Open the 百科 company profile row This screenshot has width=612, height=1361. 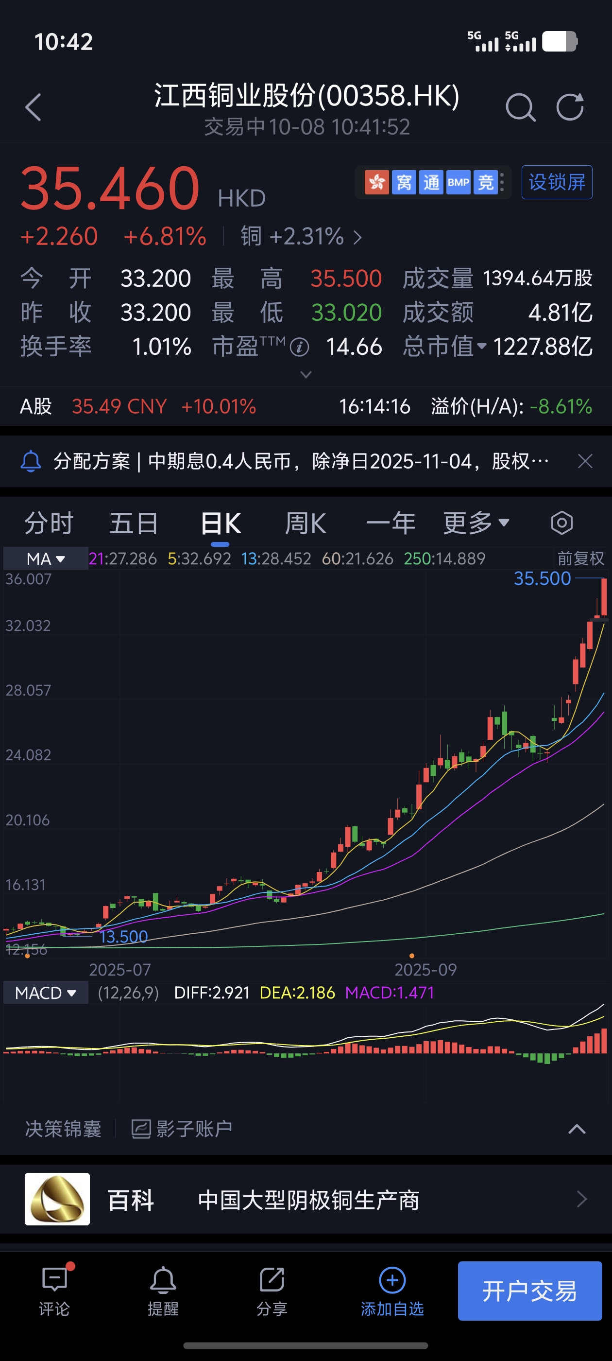306,1199
